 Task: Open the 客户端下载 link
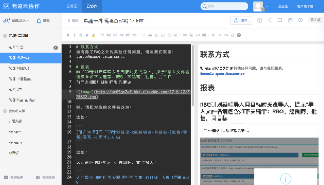click(305, 6)
